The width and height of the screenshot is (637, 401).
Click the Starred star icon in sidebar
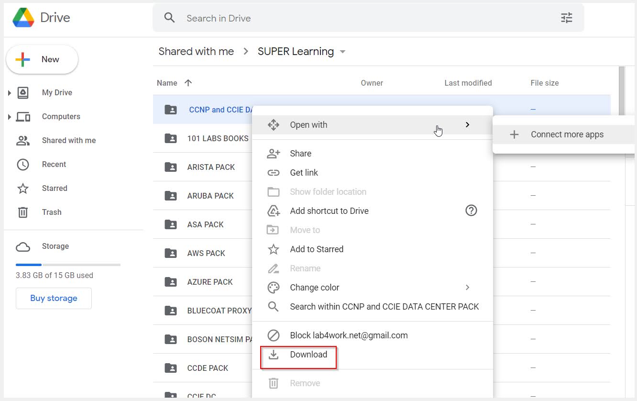pos(23,188)
